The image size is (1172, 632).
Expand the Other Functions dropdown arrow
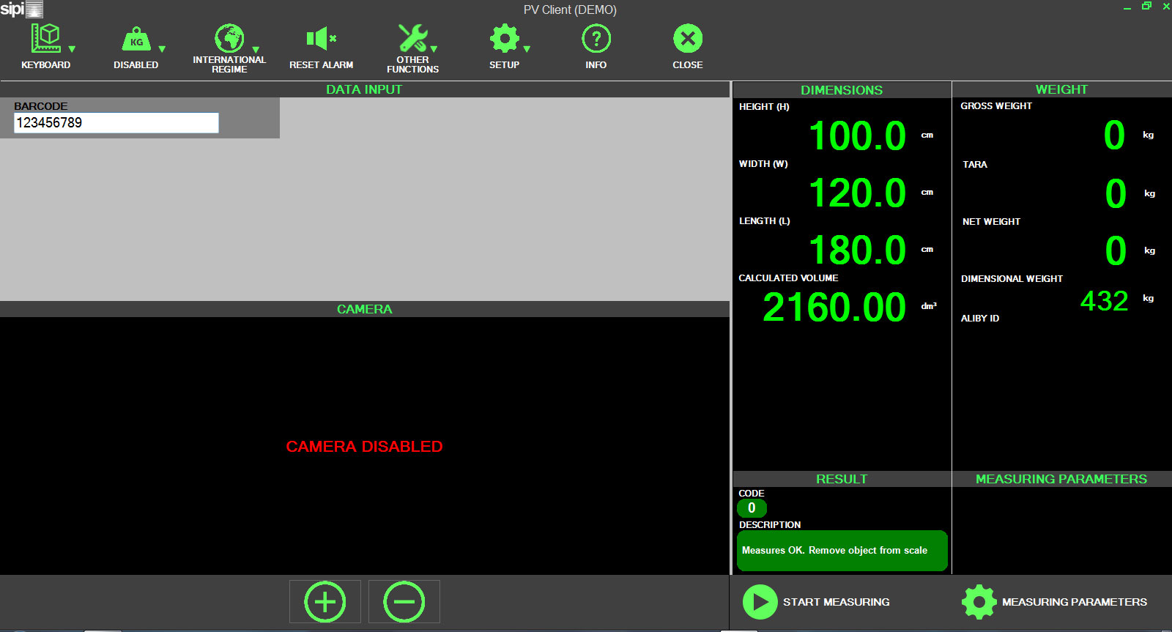tap(434, 49)
